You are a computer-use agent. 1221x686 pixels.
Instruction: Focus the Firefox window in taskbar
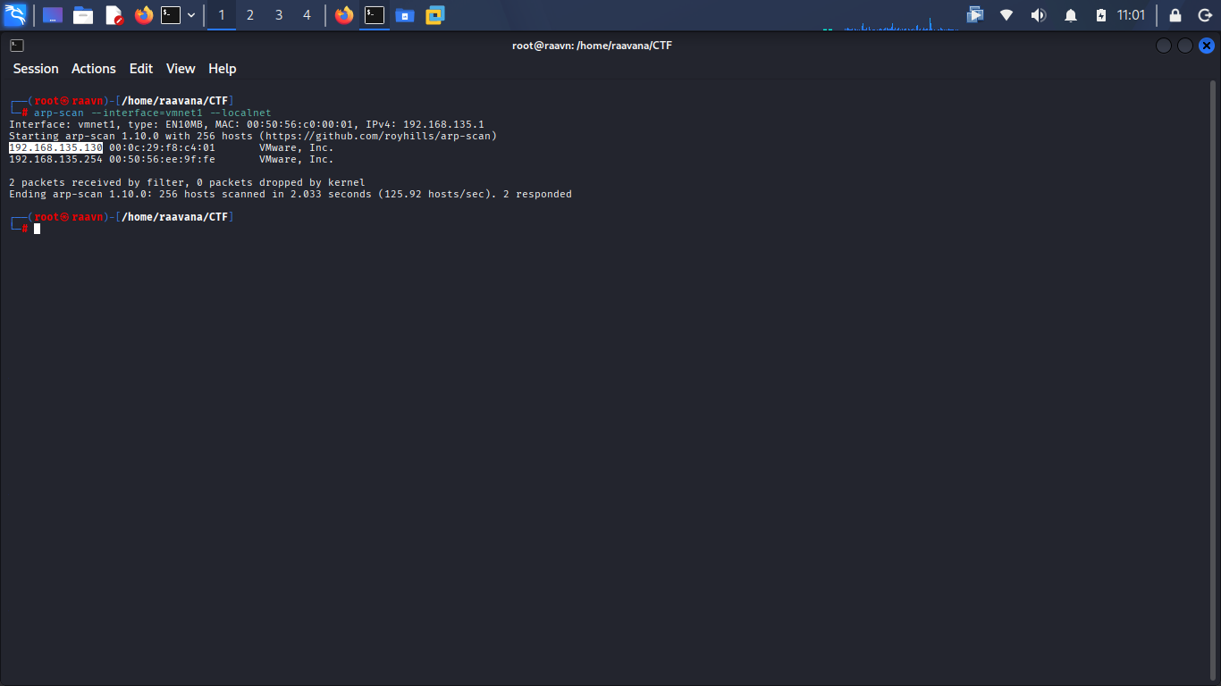coord(344,15)
